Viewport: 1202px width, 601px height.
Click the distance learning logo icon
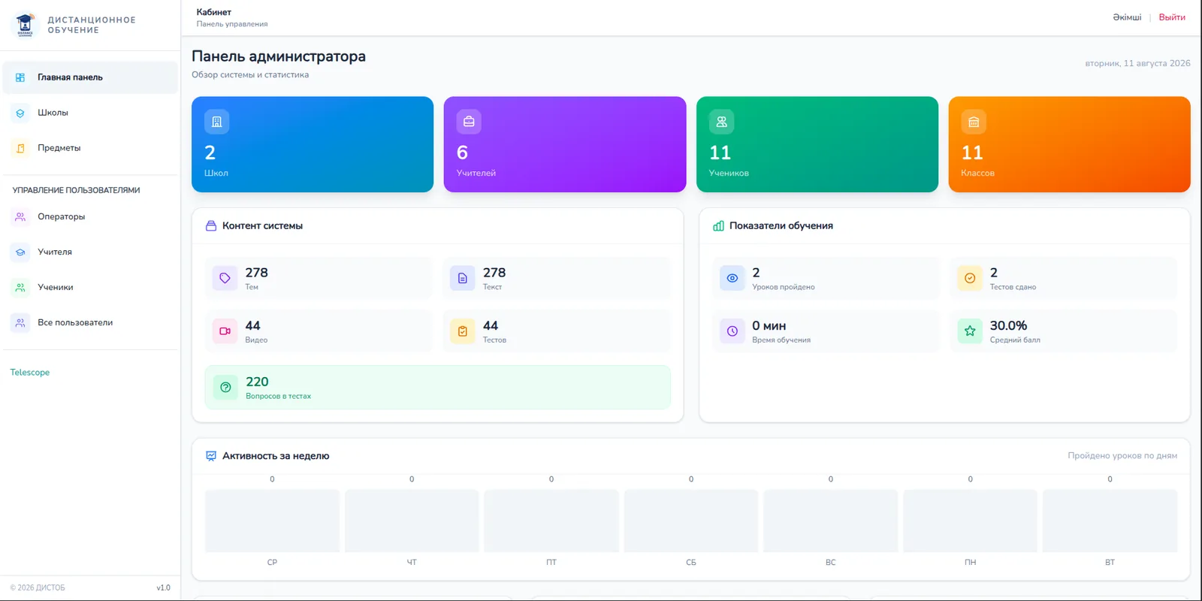25,25
